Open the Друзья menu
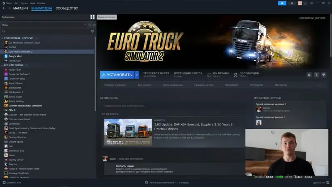The image size is (332, 187). (x=24, y=3)
